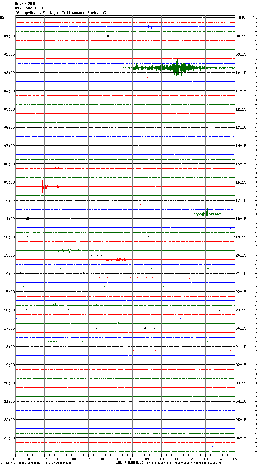Select the 21:00 MST time label

click(9, 402)
